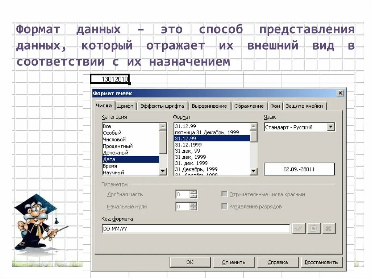Select format 31 дек, 99

click(212, 151)
